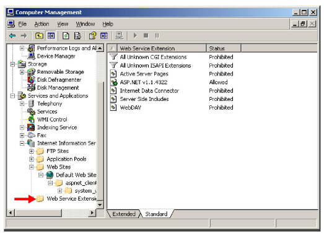Click tree horizontal scrollbar right arrow
Viewport: 324px width, 241px height.
92,213
